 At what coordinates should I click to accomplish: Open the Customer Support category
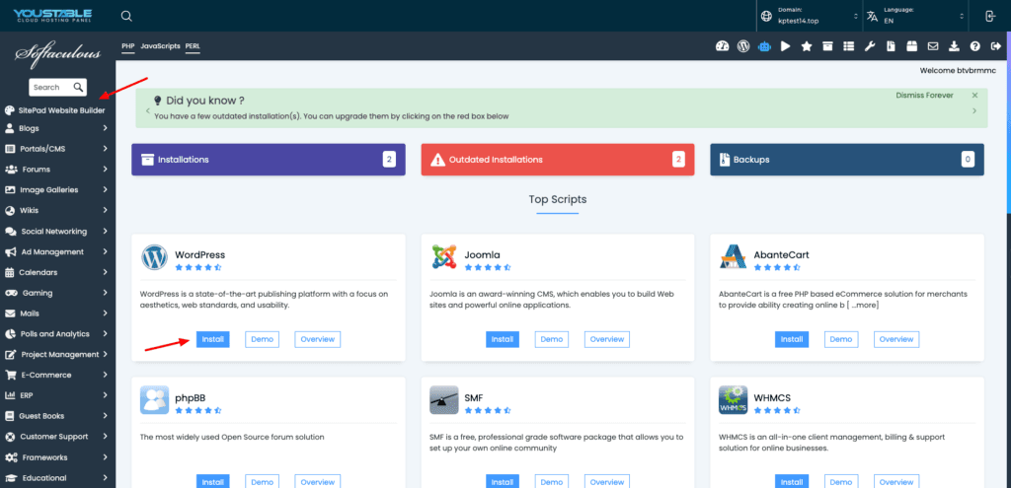pyautogui.click(x=57, y=437)
